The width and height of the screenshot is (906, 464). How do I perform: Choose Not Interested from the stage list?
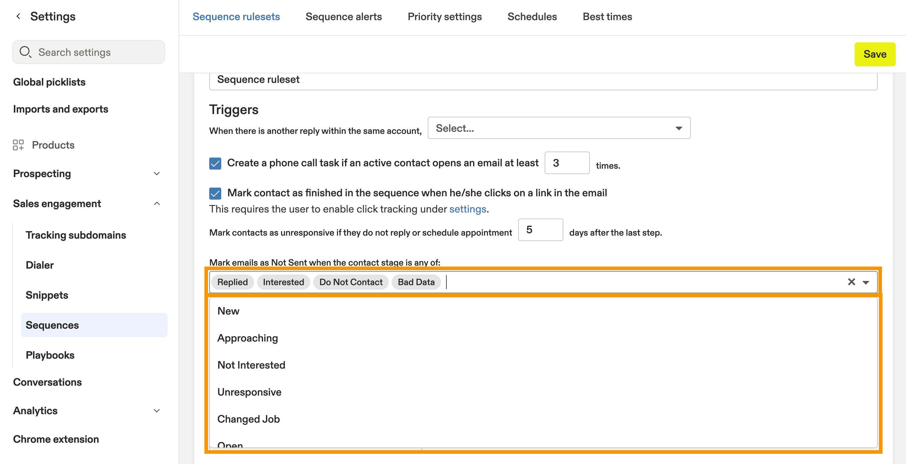251,365
